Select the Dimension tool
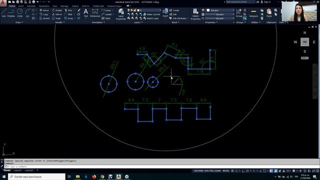 click(x=95, y=13)
